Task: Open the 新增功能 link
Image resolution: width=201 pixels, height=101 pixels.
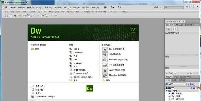Action: pyautogui.click(x=40, y=90)
